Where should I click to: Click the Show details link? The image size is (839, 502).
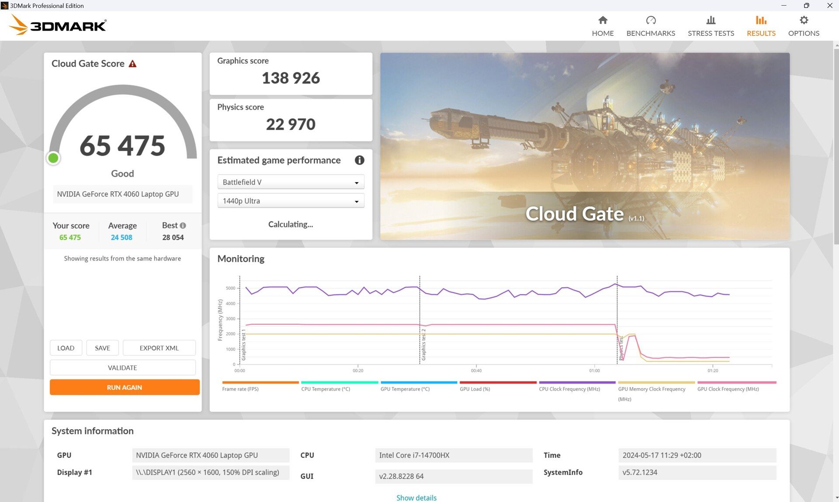(x=416, y=498)
